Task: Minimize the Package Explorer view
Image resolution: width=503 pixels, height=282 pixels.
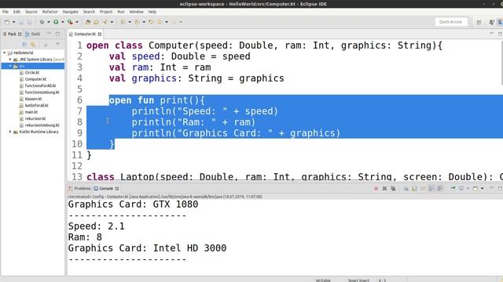Action: pyautogui.click(x=49, y=34)
